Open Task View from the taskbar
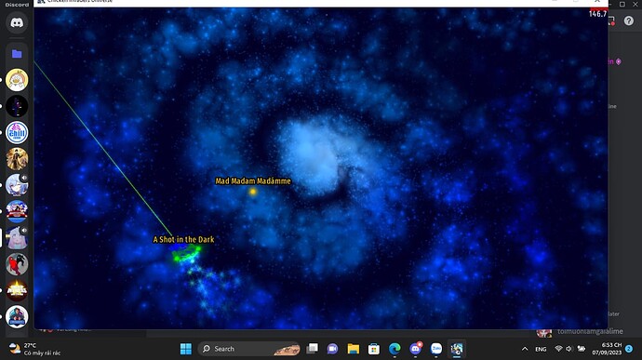This screenshot has height=360, width=642. tap(312, 349)
